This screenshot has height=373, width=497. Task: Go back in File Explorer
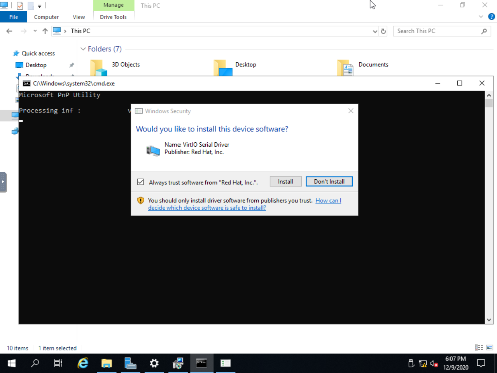(9, 31)
